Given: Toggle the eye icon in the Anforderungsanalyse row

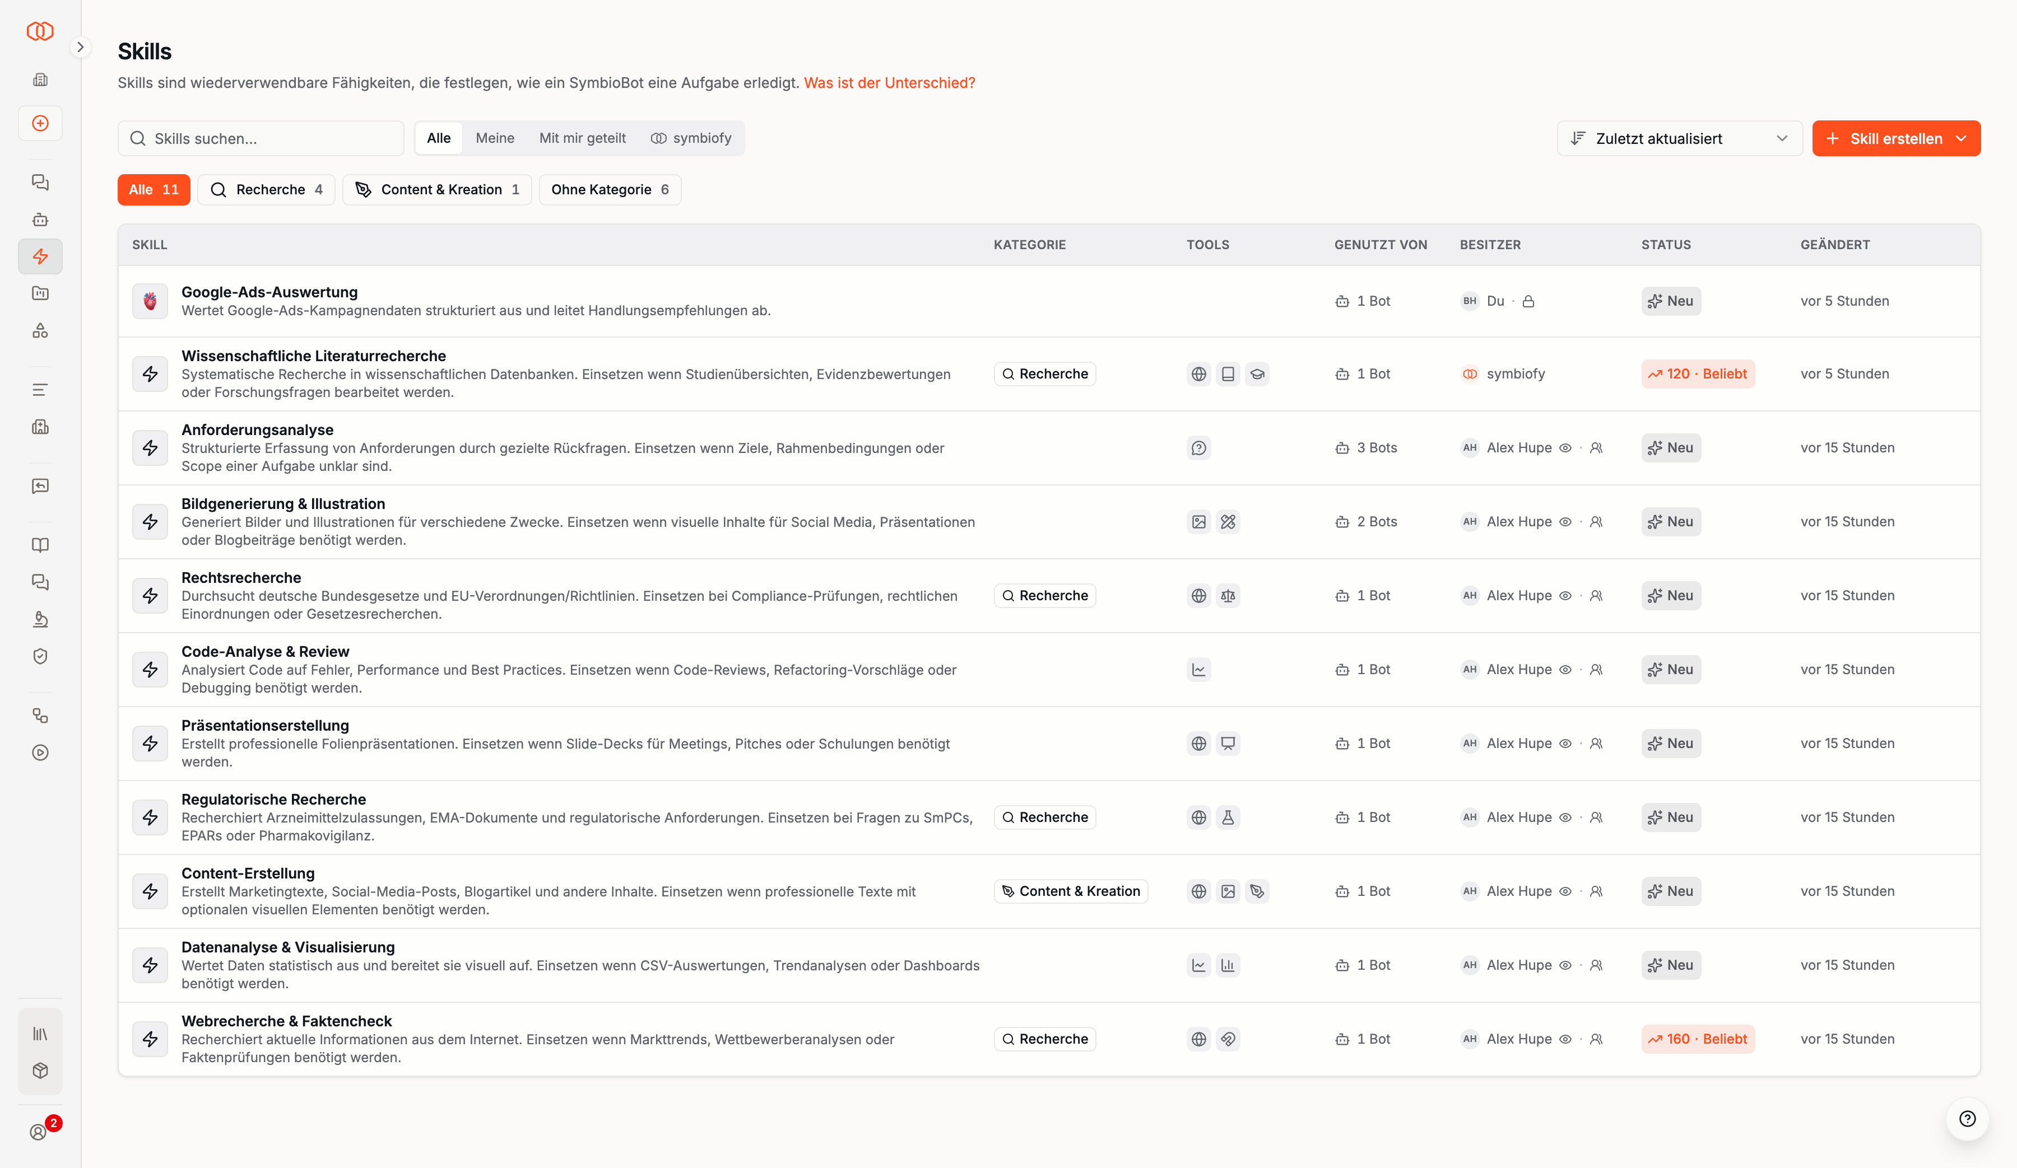Looking at the screenshot, I should (x=1565, y=448).
